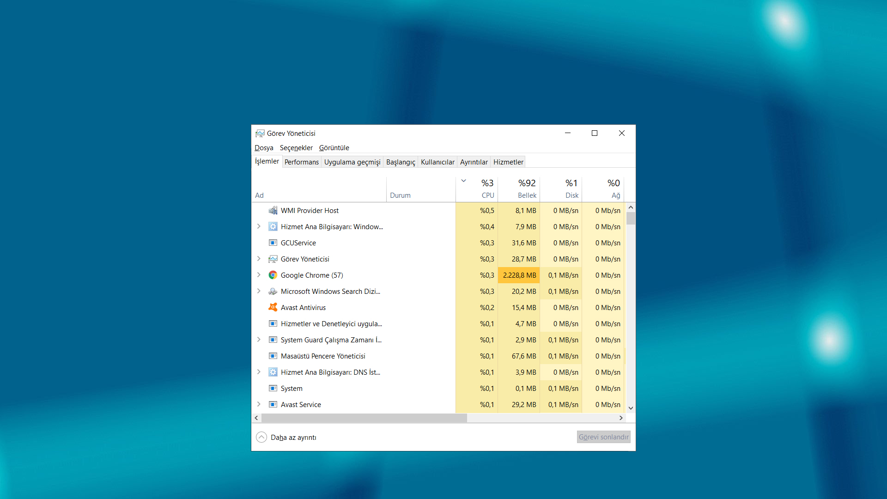Expand the Görev Yöneticisi process group
Viewport: 887px width, 499px height.
click(259, 259)
